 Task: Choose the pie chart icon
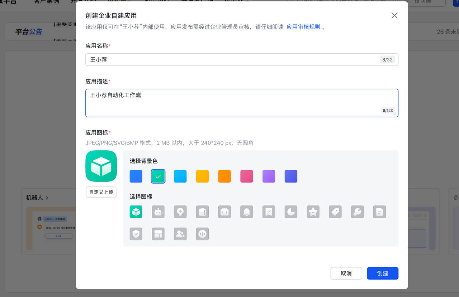(x=291, y=212)
